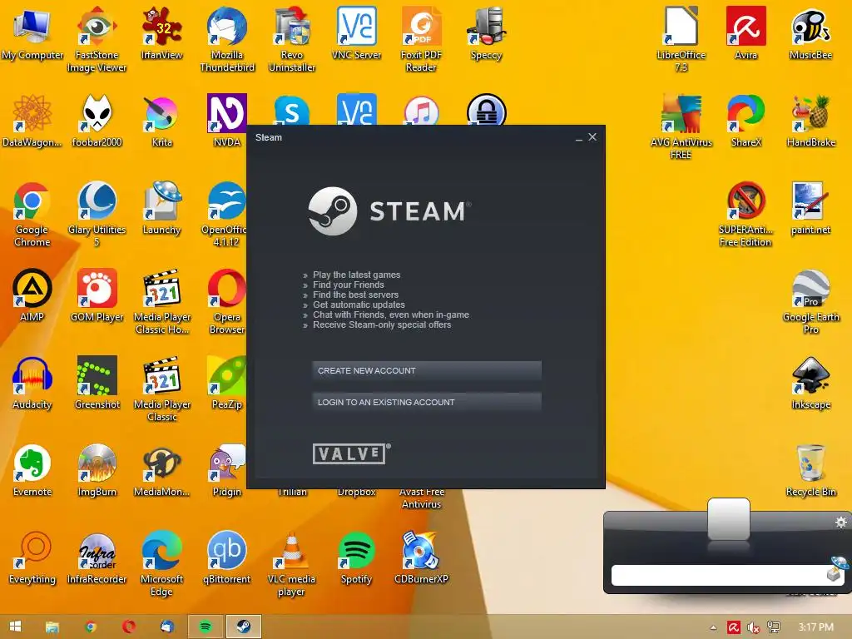The image size is (852, 639).
Task: Select Revo Uninstaller desktop icon
Action: tap(292, 39)
